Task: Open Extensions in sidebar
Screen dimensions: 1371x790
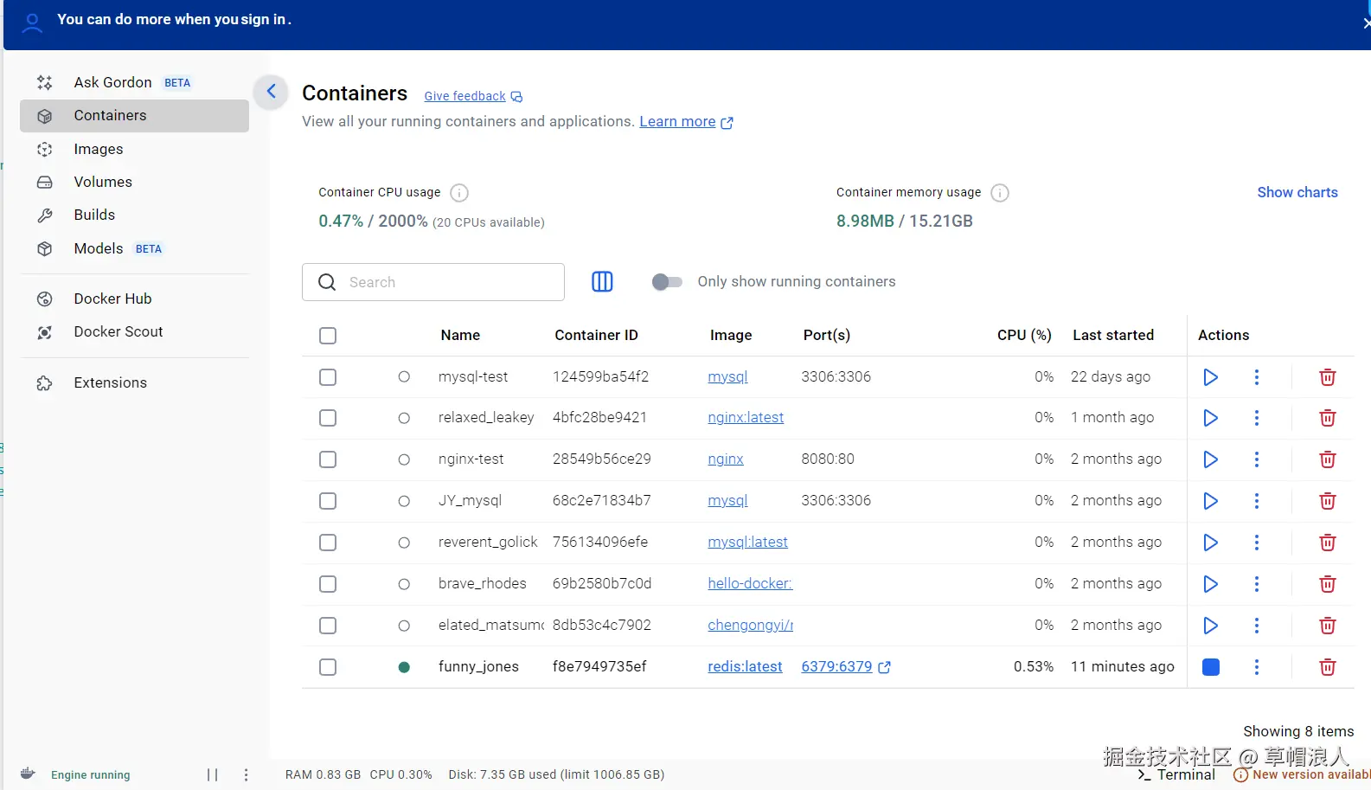Action: [134, 382]
